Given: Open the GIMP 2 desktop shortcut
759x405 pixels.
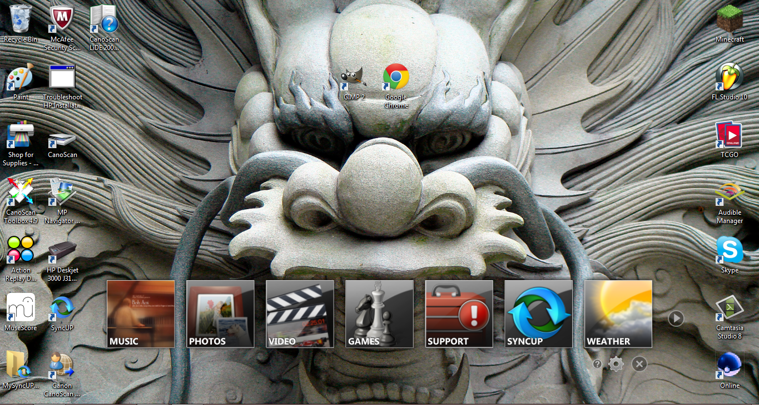Looking at the screenshot, I should [354, 79].
